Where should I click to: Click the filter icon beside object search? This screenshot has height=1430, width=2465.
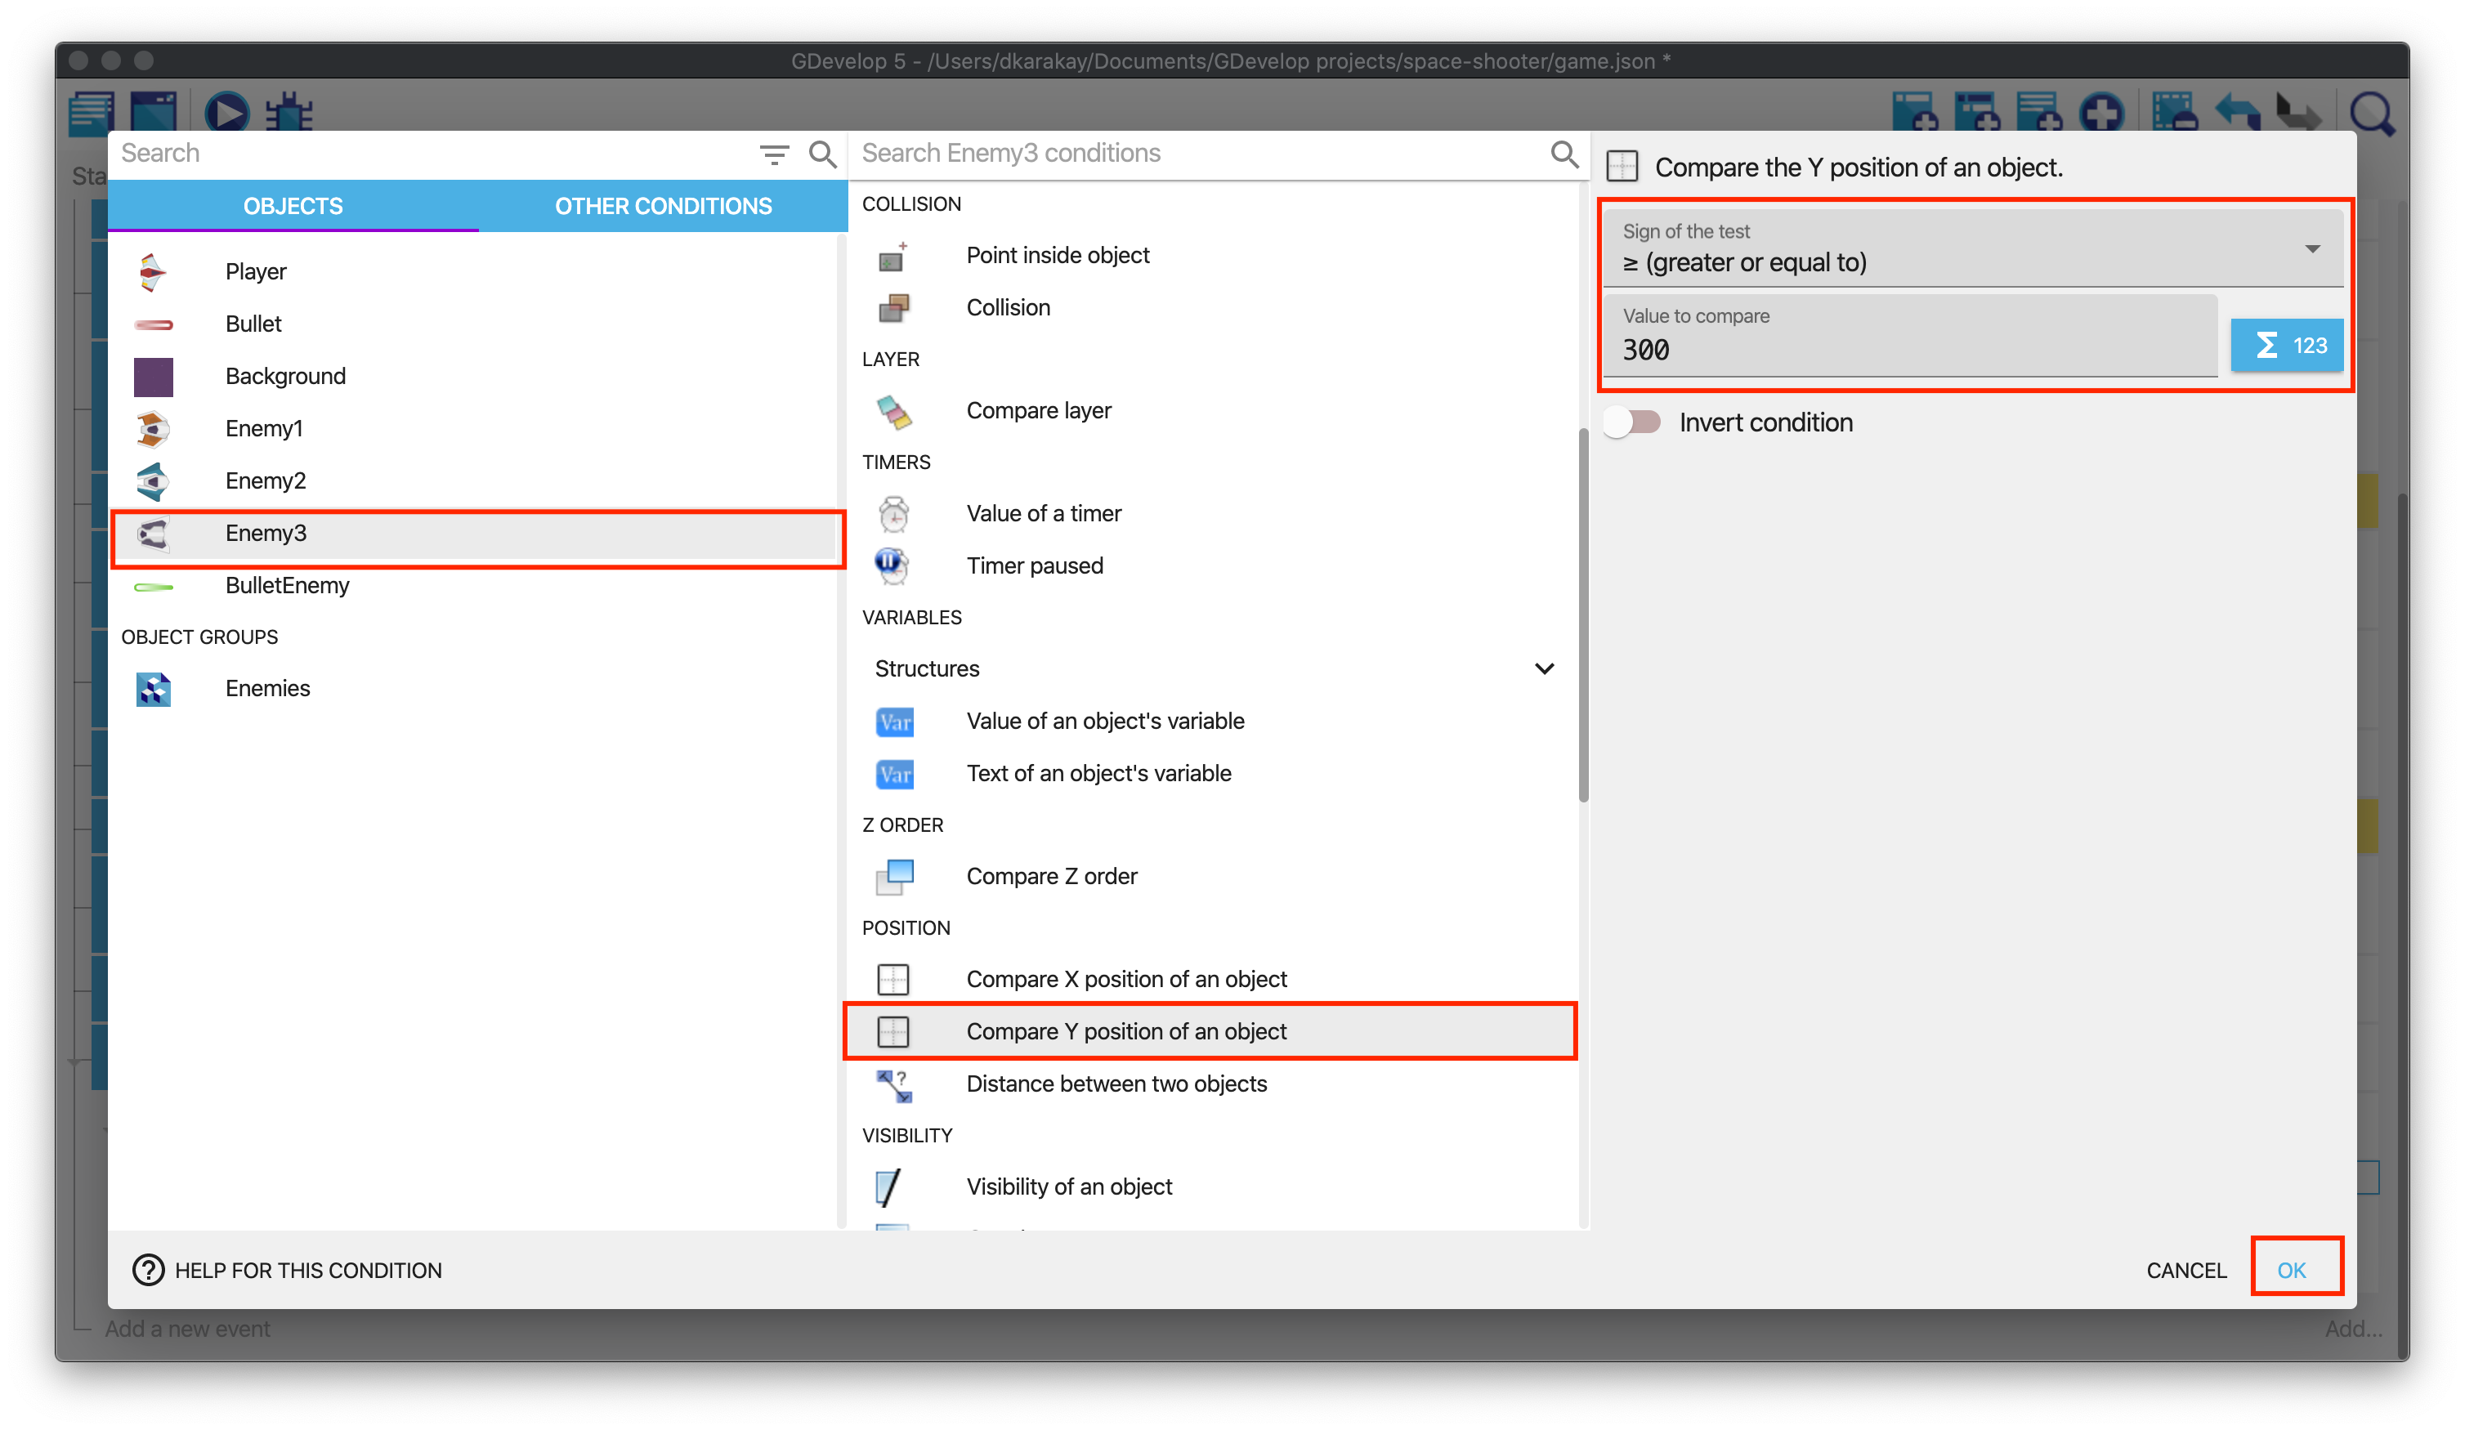coord(774,154)
